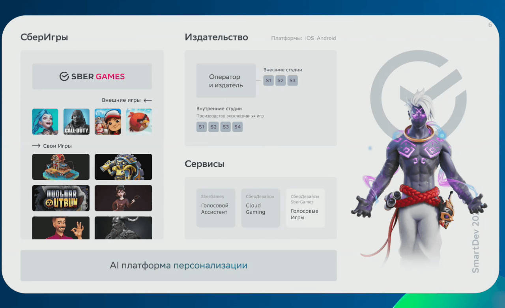Open the yellow robot mech game thumbnail

123,167
